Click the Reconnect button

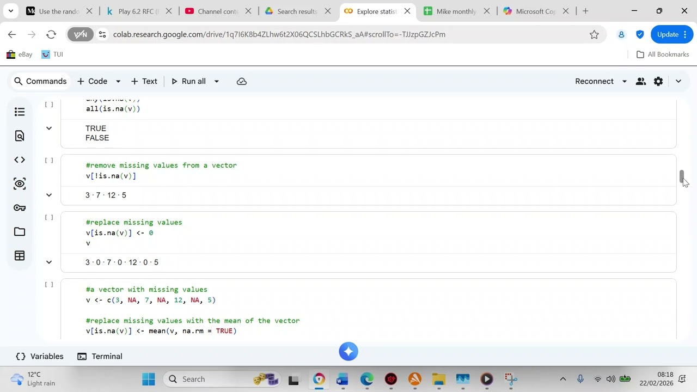594,81
